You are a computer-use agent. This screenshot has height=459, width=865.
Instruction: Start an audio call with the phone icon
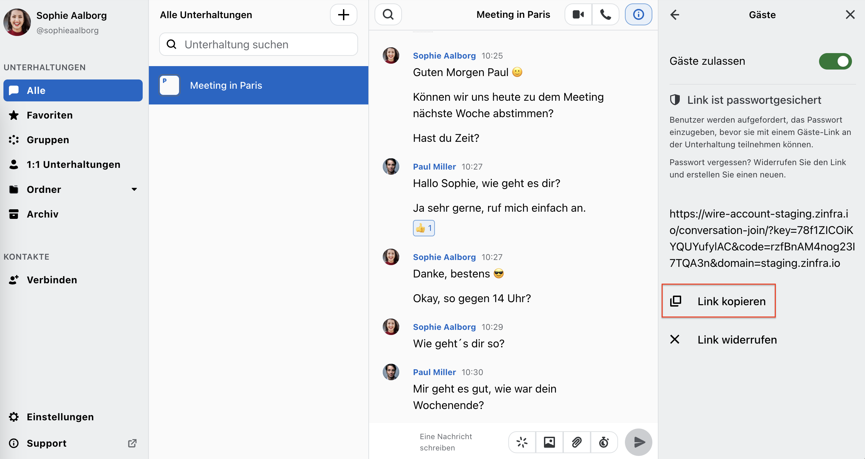605,14
